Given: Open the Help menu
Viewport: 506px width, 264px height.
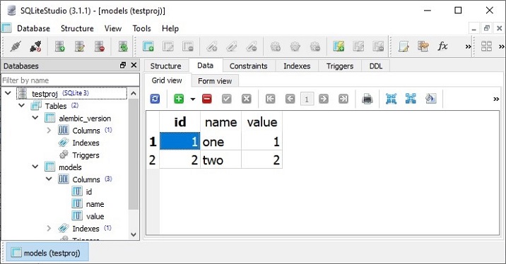Looking at the screenshot, I should (x=170, y=28).
